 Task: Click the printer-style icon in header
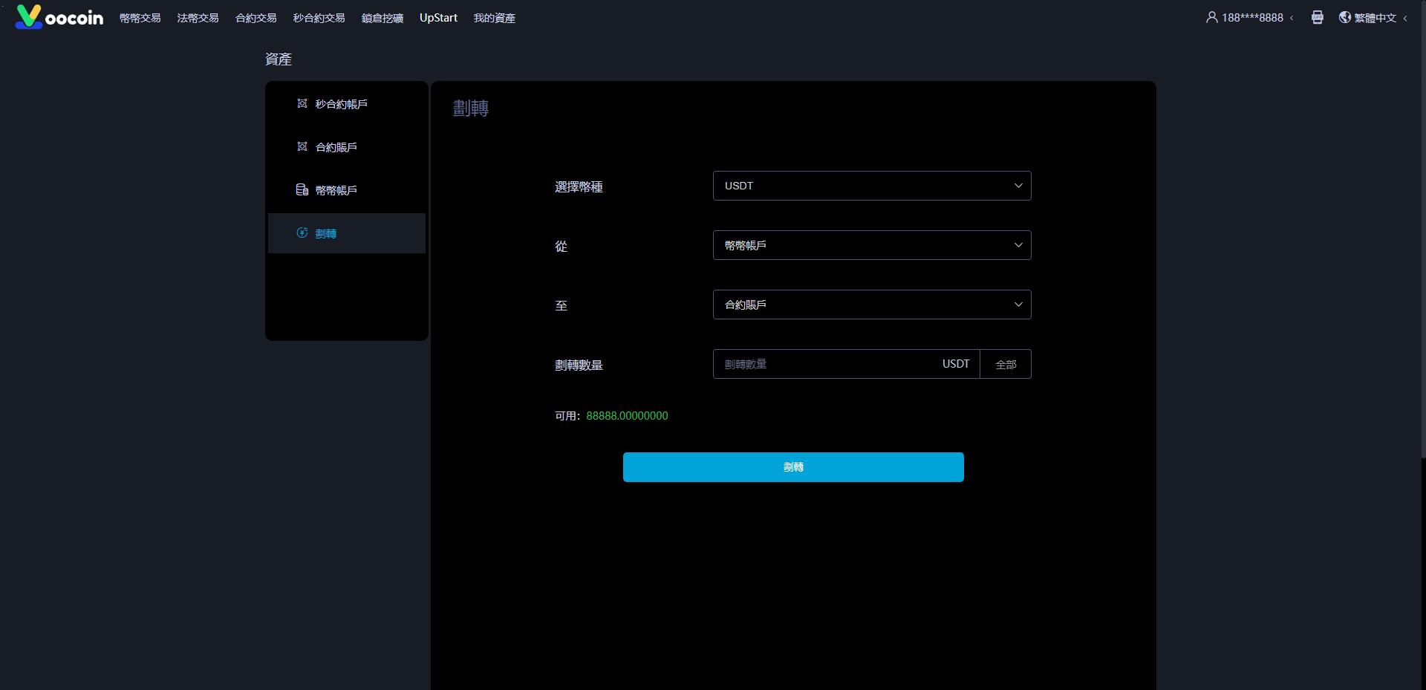[x=1317, y=17]
